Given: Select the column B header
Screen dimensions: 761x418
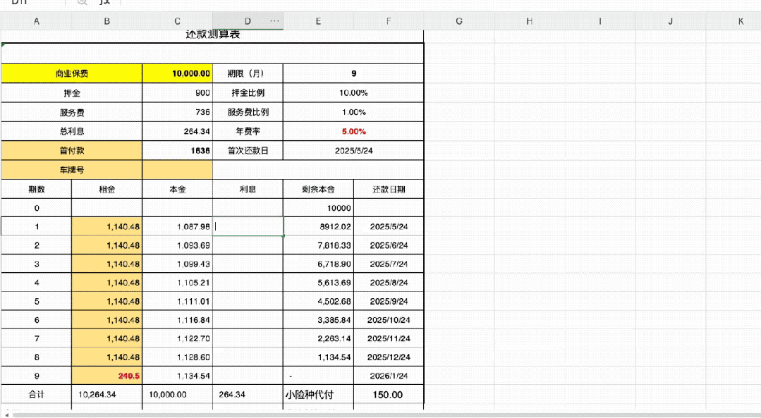Looking at the screenshot, I should tap(106, 21).
